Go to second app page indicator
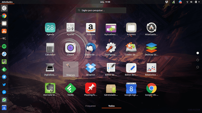 (x=198, y=60)
